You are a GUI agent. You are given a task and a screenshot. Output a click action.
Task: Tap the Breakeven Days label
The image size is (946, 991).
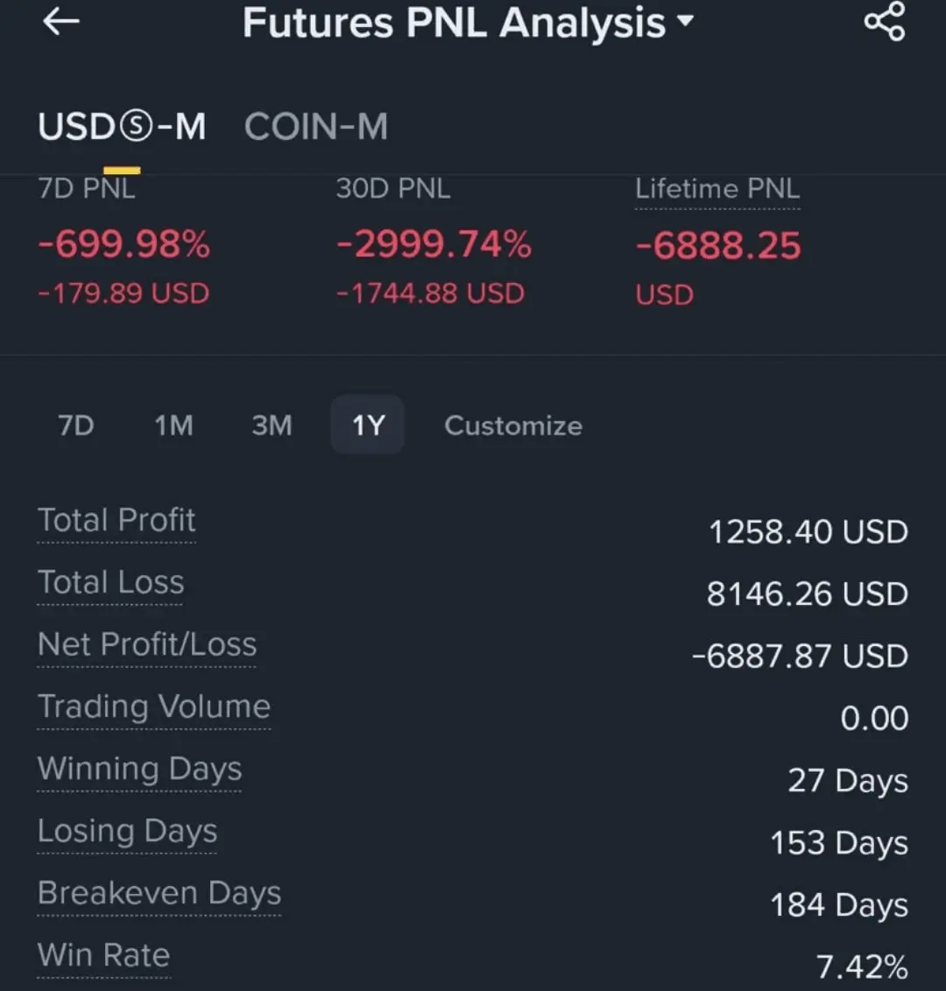tap(159, 893)
